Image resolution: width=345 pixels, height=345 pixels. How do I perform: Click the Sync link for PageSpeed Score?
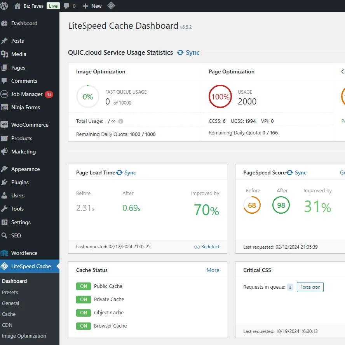point(301,173)
